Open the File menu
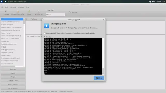 point(2,7)
